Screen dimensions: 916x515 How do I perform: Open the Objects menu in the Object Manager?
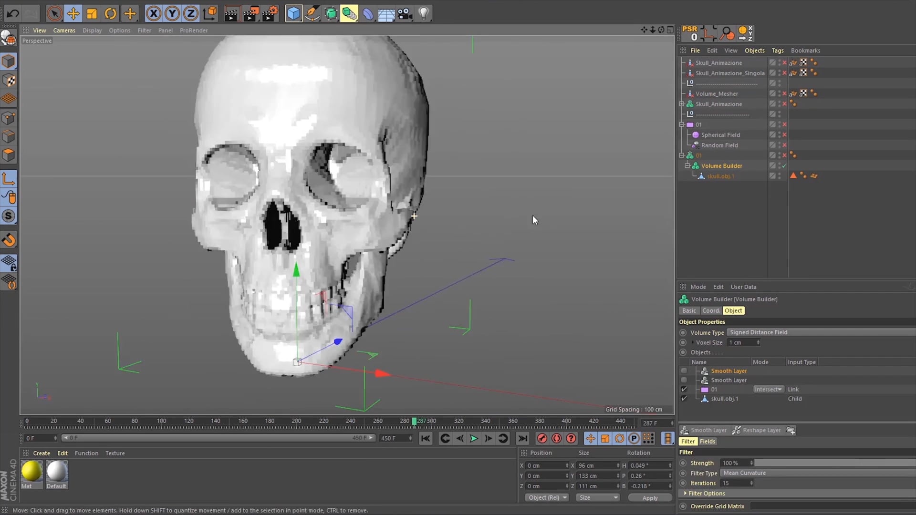coord(754,50)
